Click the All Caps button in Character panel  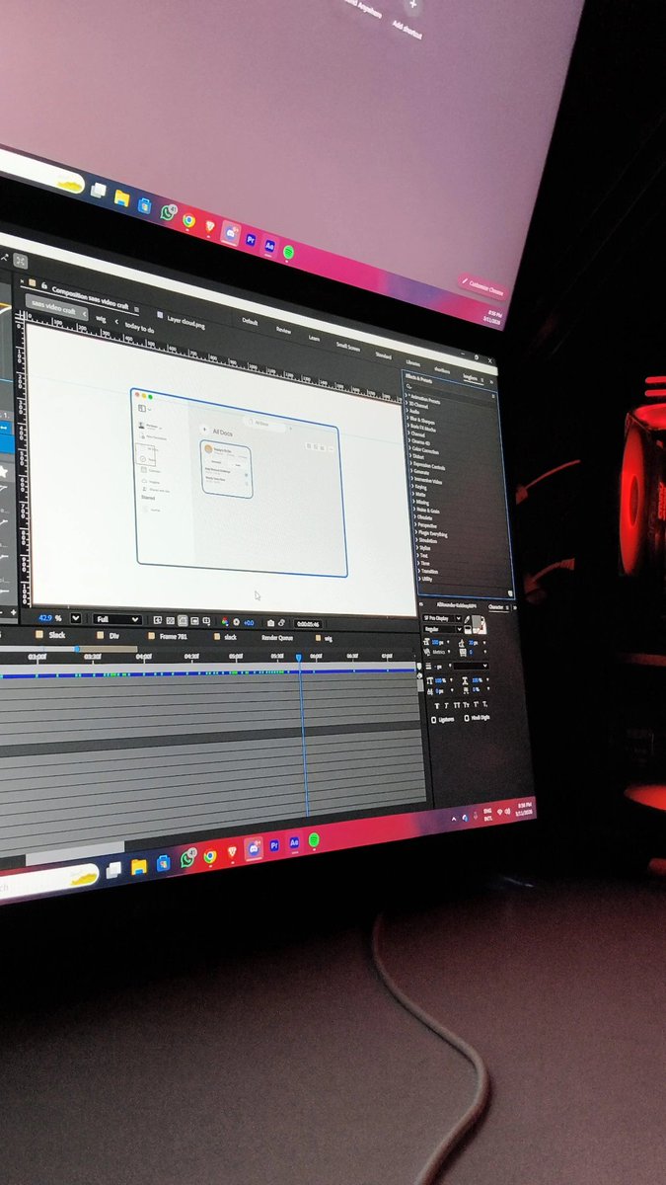click(457, 705)
